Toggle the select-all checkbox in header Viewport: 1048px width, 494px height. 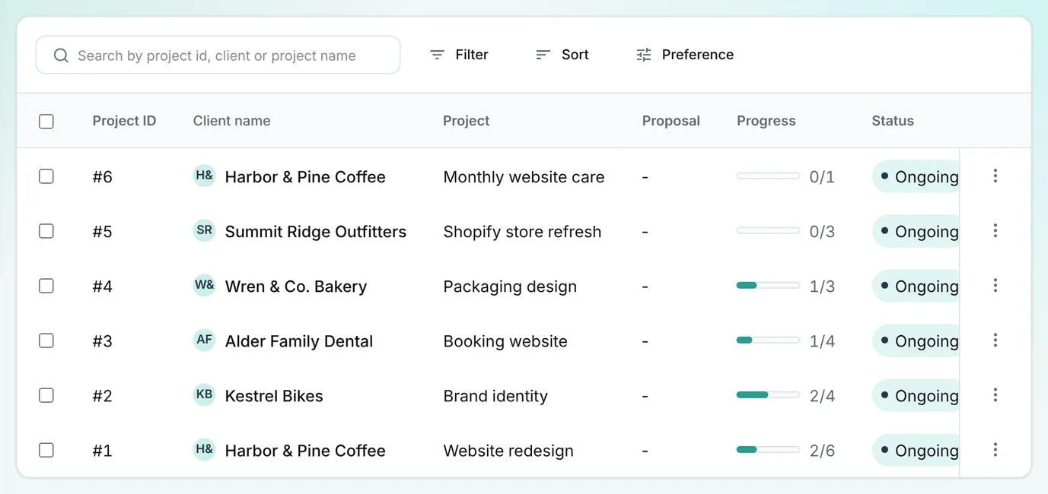pyautogui.click(x=46, y=121)
